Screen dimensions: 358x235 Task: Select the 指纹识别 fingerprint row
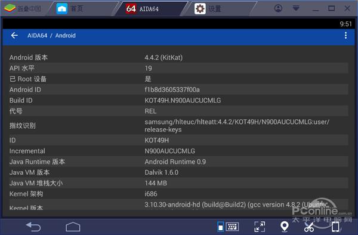(179, 125)
